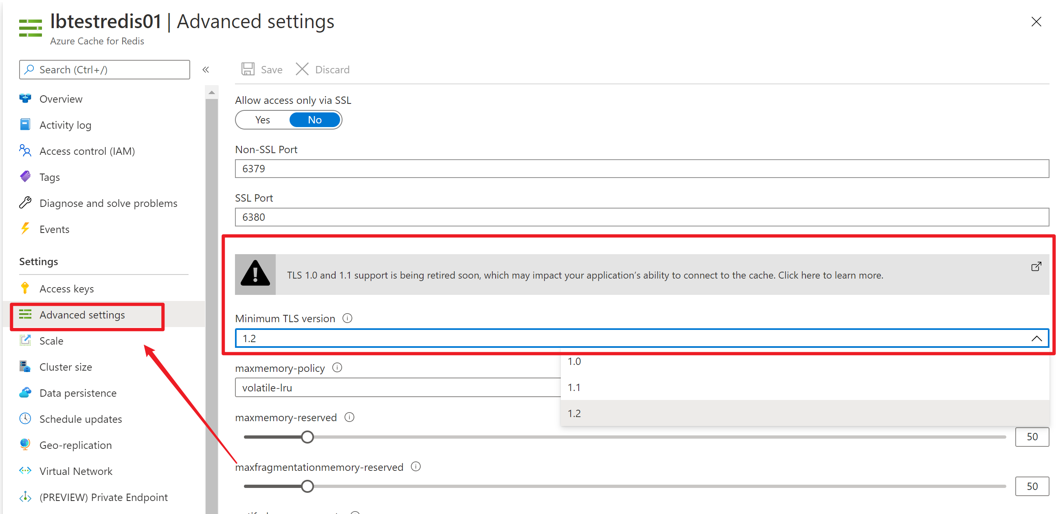Click the Discard button label
This screenshot has width=1056, height=514.
(x=332, y=70)
